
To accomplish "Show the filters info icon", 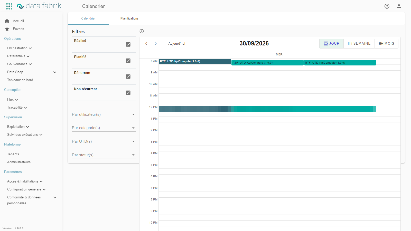I will pyautogui.click(x=142, y=31).
